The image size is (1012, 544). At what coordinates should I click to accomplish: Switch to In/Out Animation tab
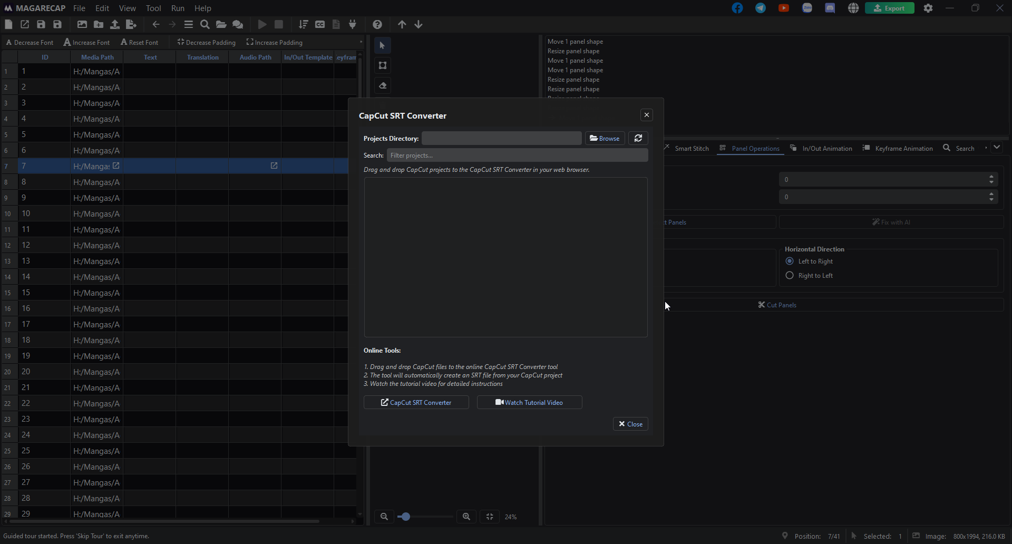821,148
